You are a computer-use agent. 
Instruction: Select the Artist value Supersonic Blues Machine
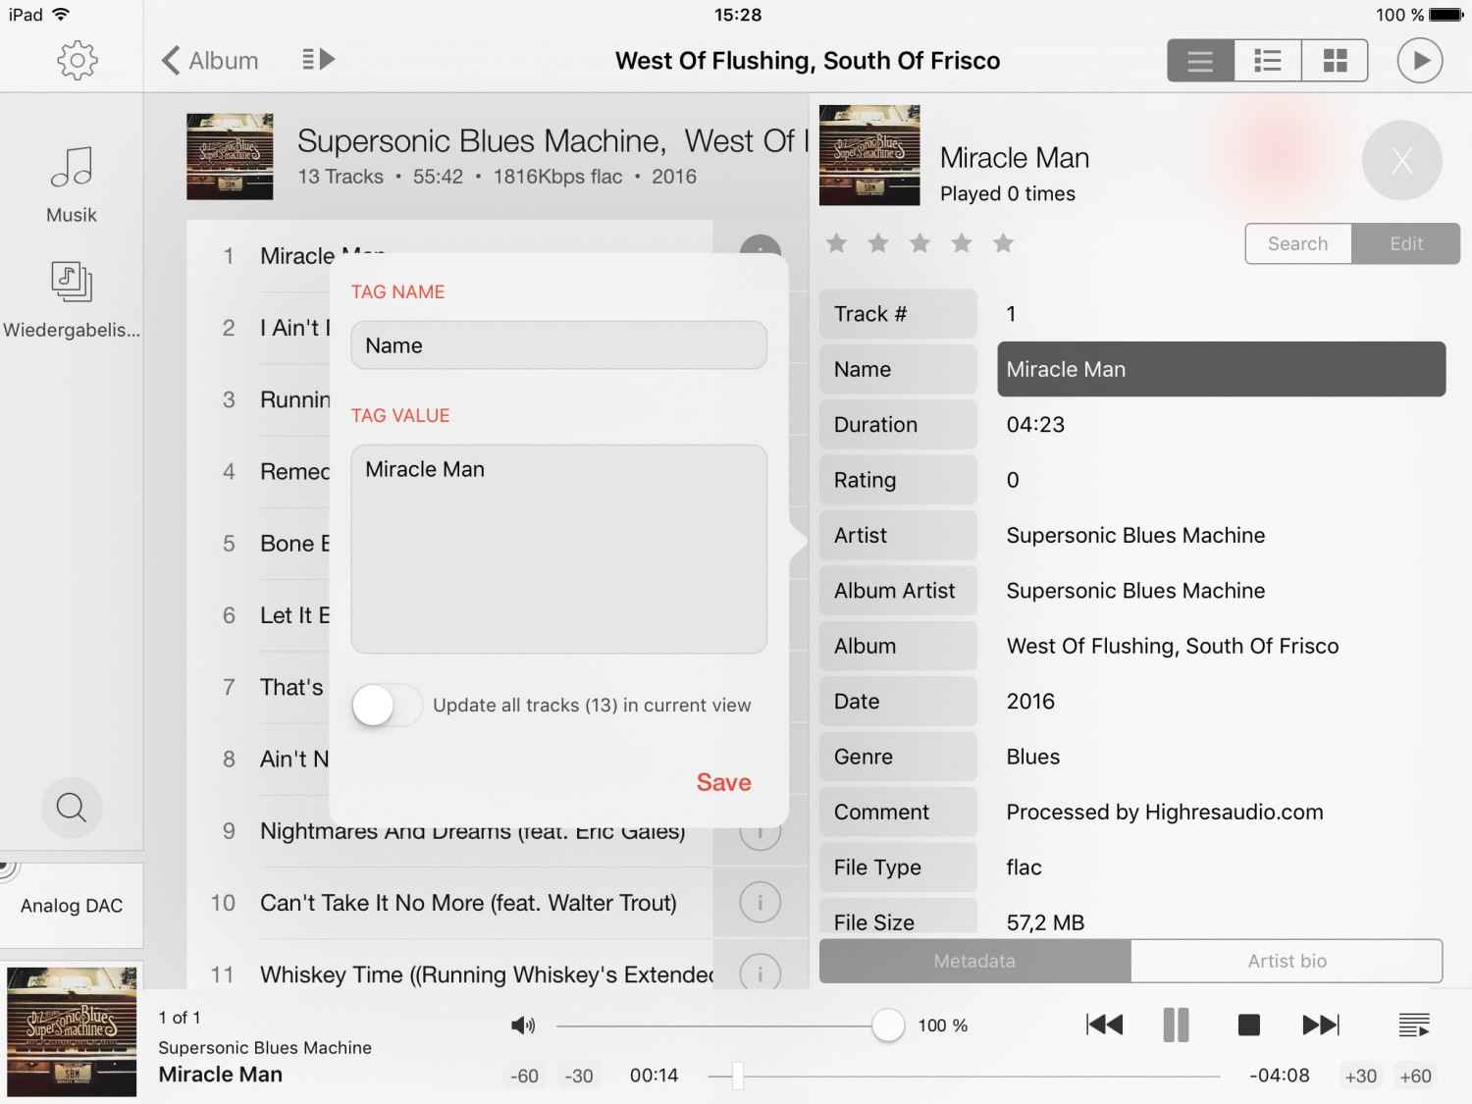[1135, 535]
